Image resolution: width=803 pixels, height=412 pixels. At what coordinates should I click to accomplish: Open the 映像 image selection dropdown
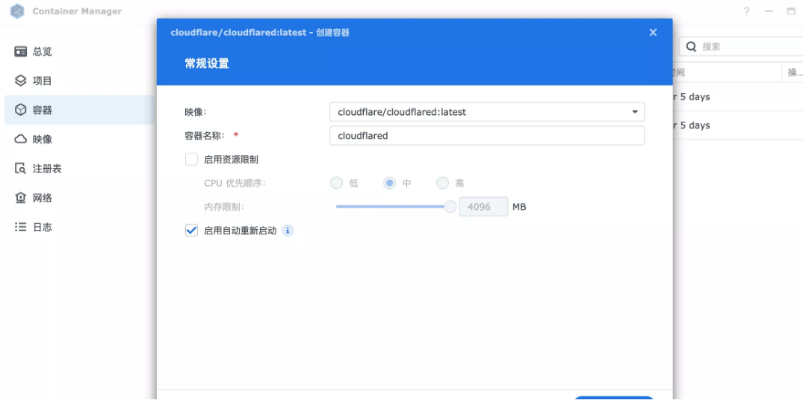point(486,111)
